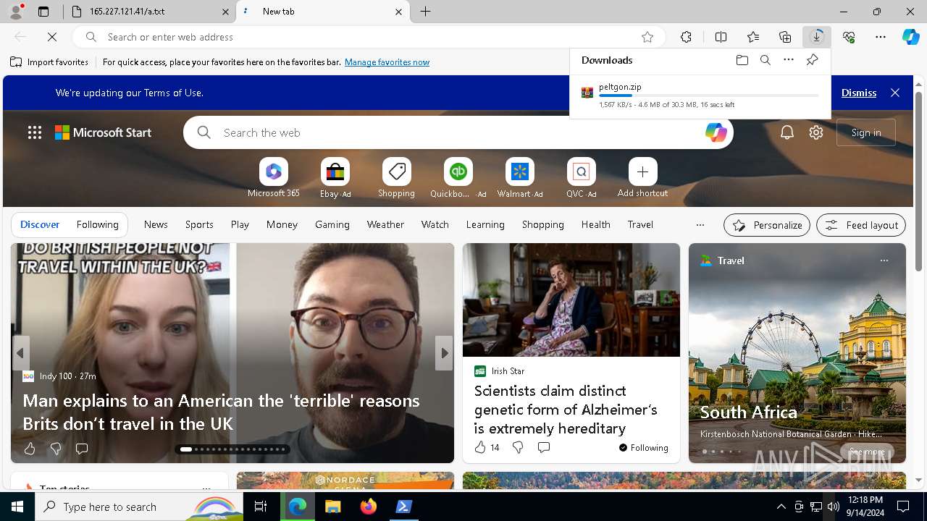Screen dimensions: 927x521
Task: Open the QVC shortcut
Action: (x=582, y=178)
